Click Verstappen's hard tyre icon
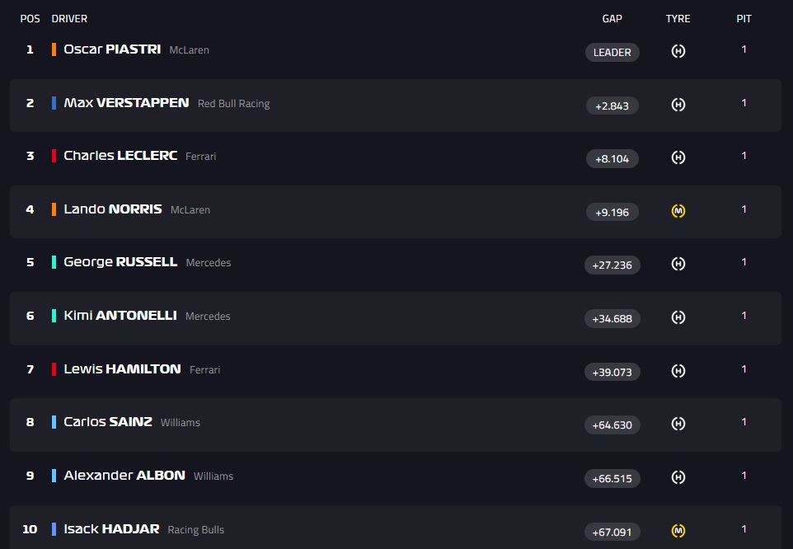Screen dimensions: 793x549 pos(678,105)
